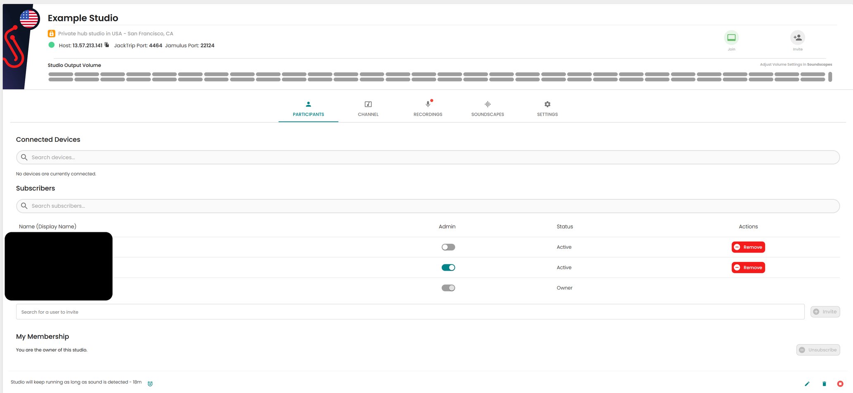This screenshot has height=393, width=853.
Task: Click the pencil edit studio icon
Action: click(x=807, y=384)
